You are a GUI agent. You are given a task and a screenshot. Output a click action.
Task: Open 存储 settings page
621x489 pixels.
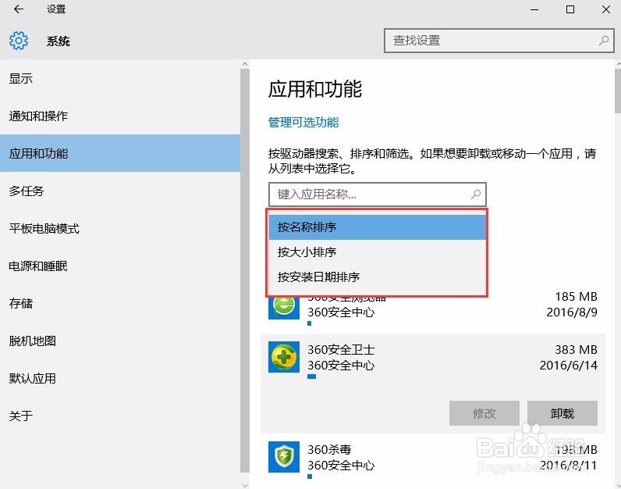tap(120, 303)
